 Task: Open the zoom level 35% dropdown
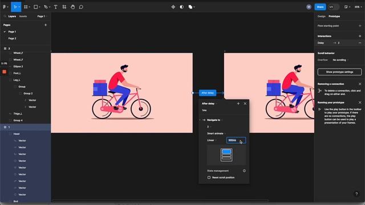358,7
